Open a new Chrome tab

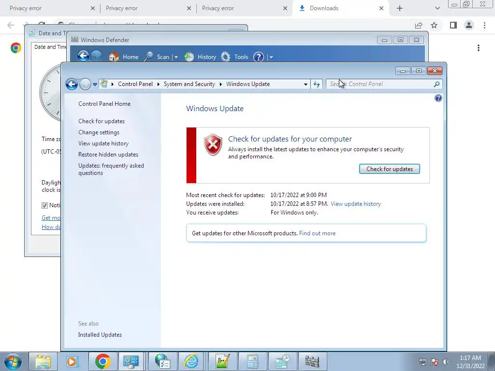[400, 8]
